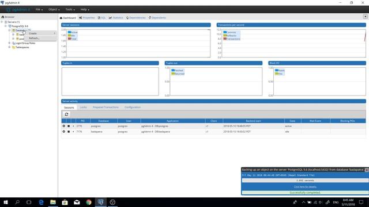Image resolution: width=369 pixels, height=207 pixels.
Task: Click the PID column header
Action: point(83,121)
